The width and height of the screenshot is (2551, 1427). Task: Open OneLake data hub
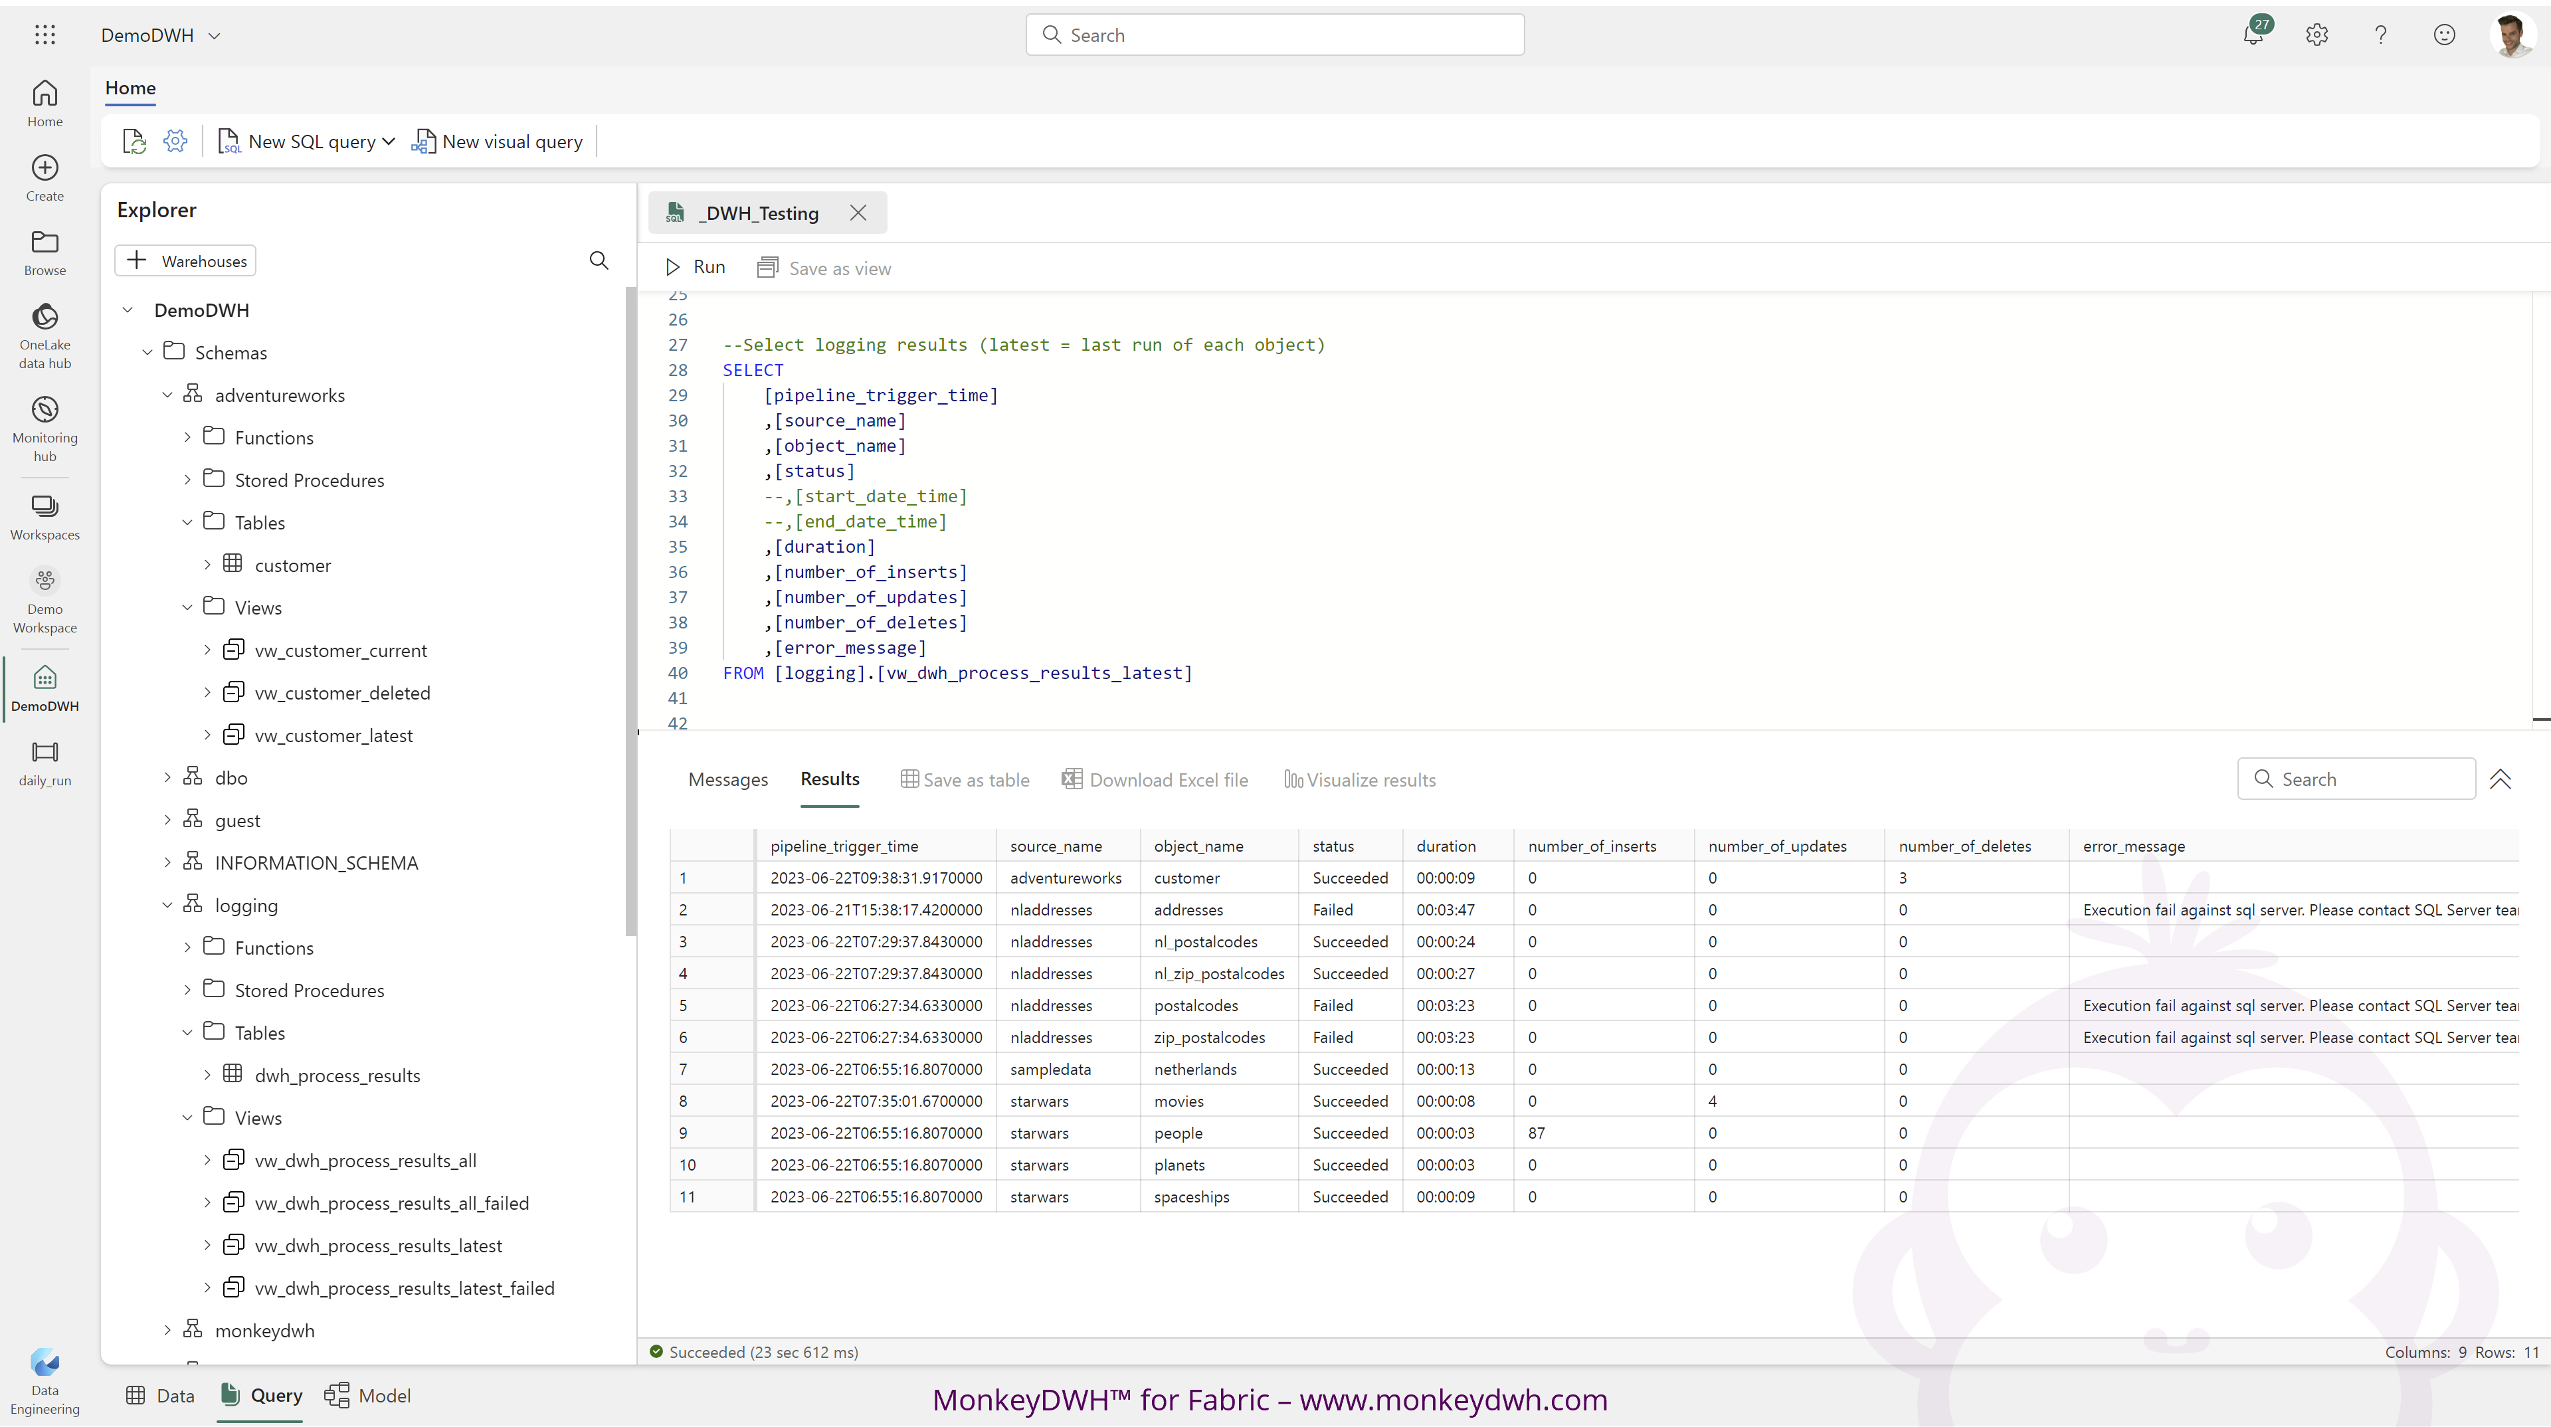(x=45, y=337)
